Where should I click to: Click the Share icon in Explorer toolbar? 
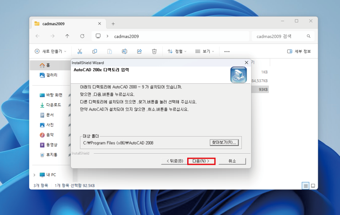coord(139,51)
